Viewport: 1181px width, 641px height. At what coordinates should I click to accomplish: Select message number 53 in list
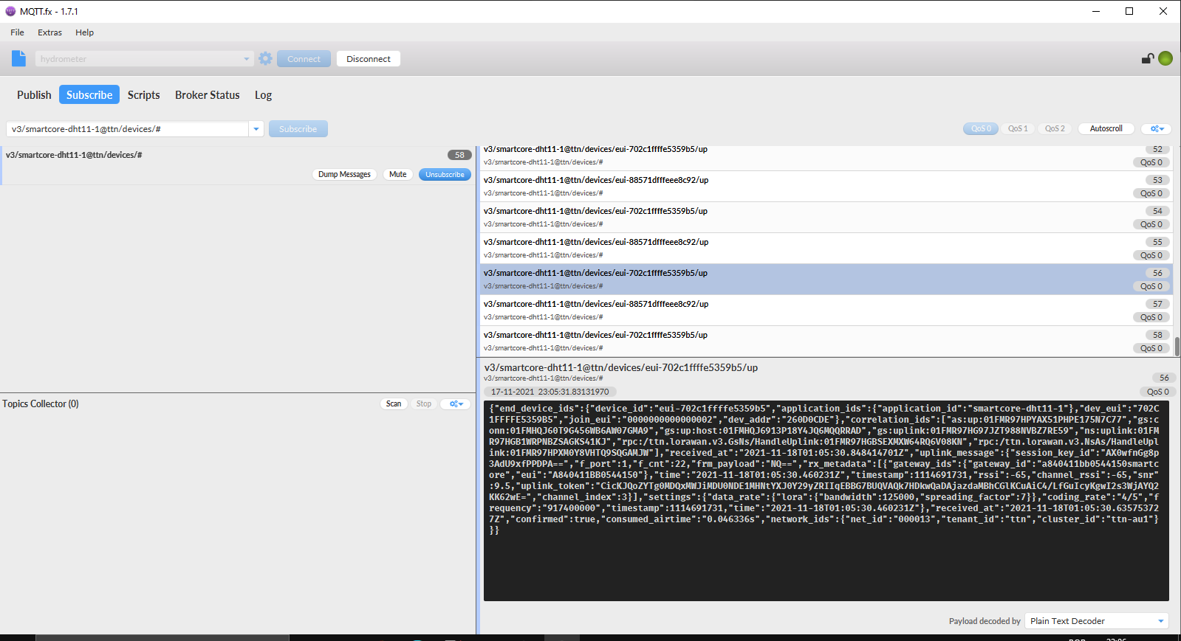(826, 187)
